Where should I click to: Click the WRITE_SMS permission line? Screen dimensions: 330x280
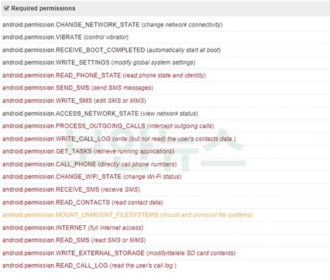tap(165, 101)
